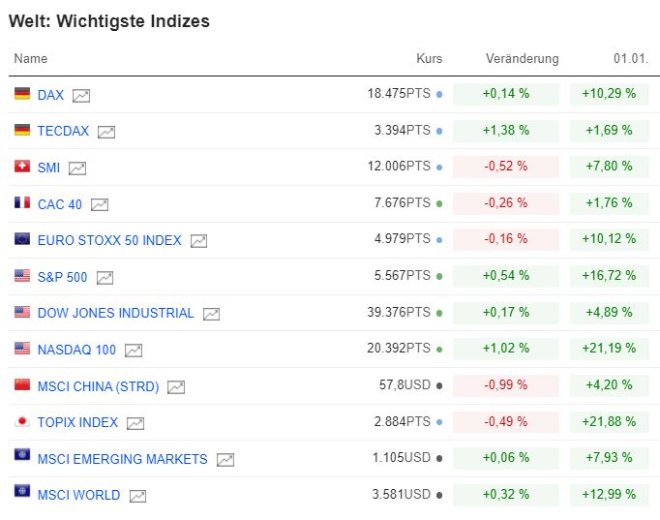The width and height of the screenshot is (660, 520).
Task: Open the MSCI EMERGING MARKETS chart icon
Action: pos(225,460)
